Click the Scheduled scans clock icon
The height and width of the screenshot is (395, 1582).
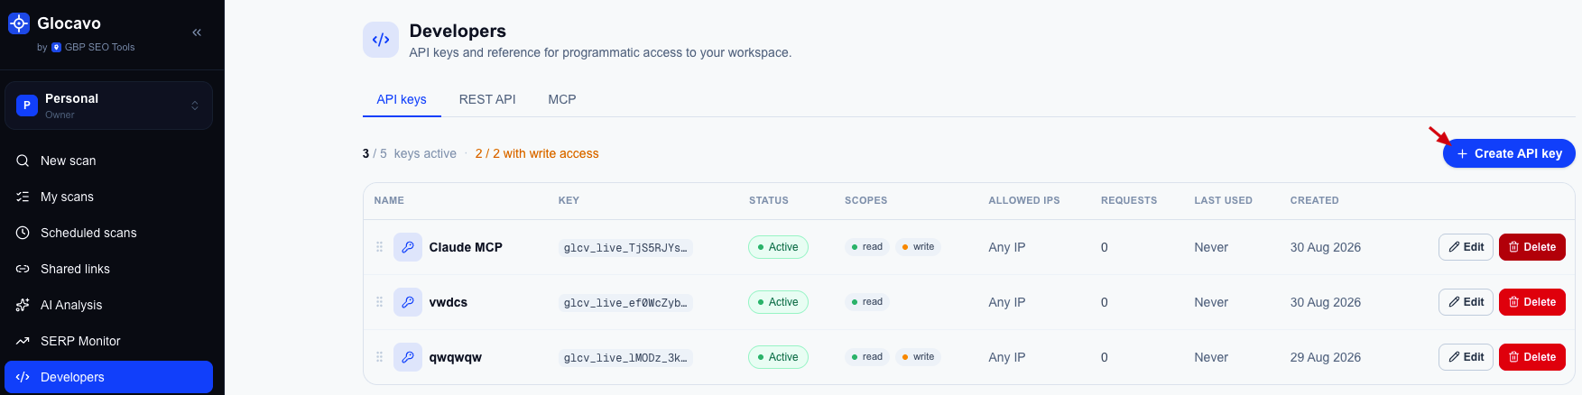pyautogui.click(x=23, y=233)
